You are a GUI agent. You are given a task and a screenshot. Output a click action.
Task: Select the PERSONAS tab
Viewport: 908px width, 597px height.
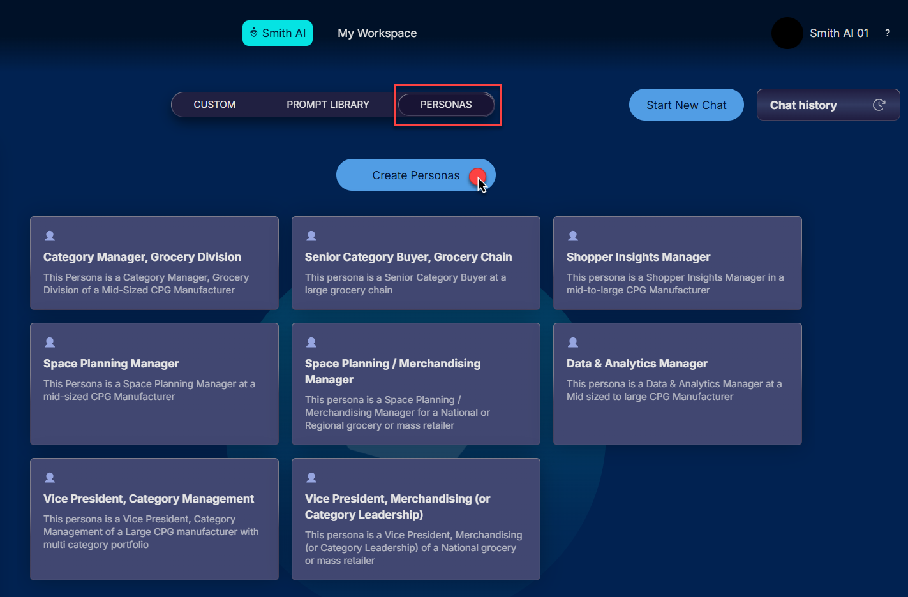point(446,105)
